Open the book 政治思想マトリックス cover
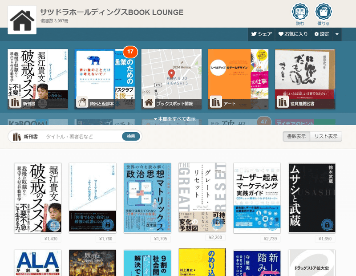The width and height of the screenshot is (356, 276). click(147, 198)
